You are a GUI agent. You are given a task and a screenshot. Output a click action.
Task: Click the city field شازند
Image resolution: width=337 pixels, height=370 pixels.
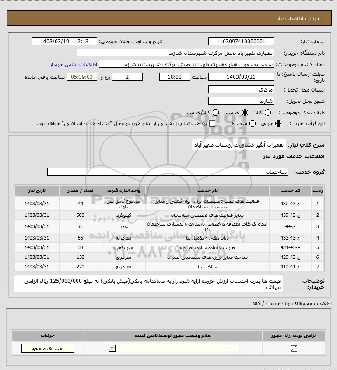pyautogui.click(x=241, y=101)
